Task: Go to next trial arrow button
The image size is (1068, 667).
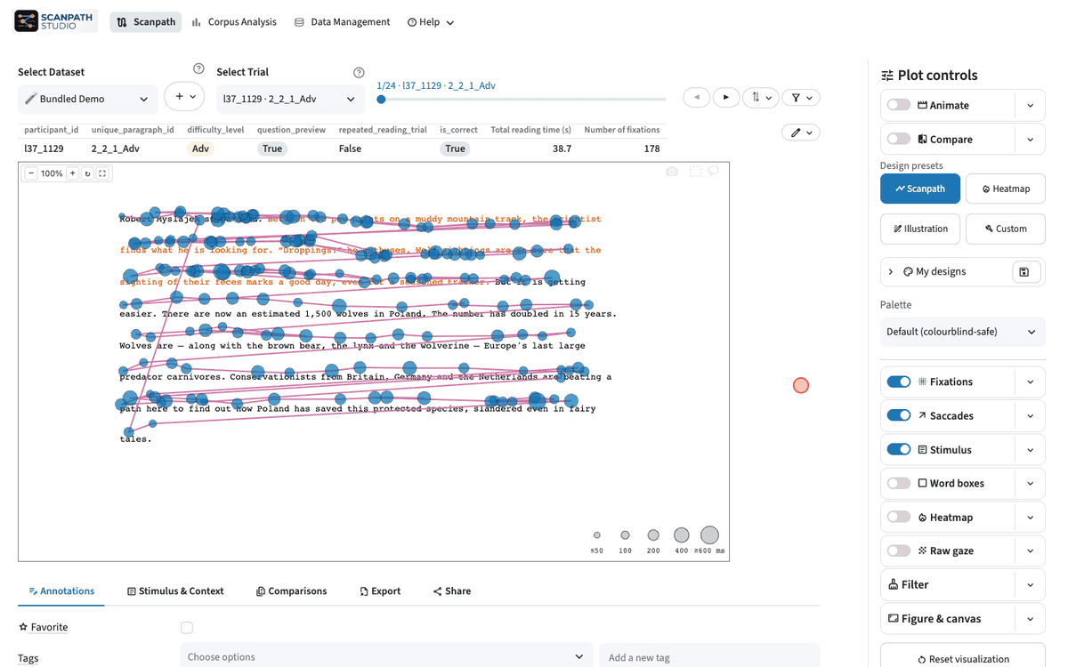Action: (726, 97)
